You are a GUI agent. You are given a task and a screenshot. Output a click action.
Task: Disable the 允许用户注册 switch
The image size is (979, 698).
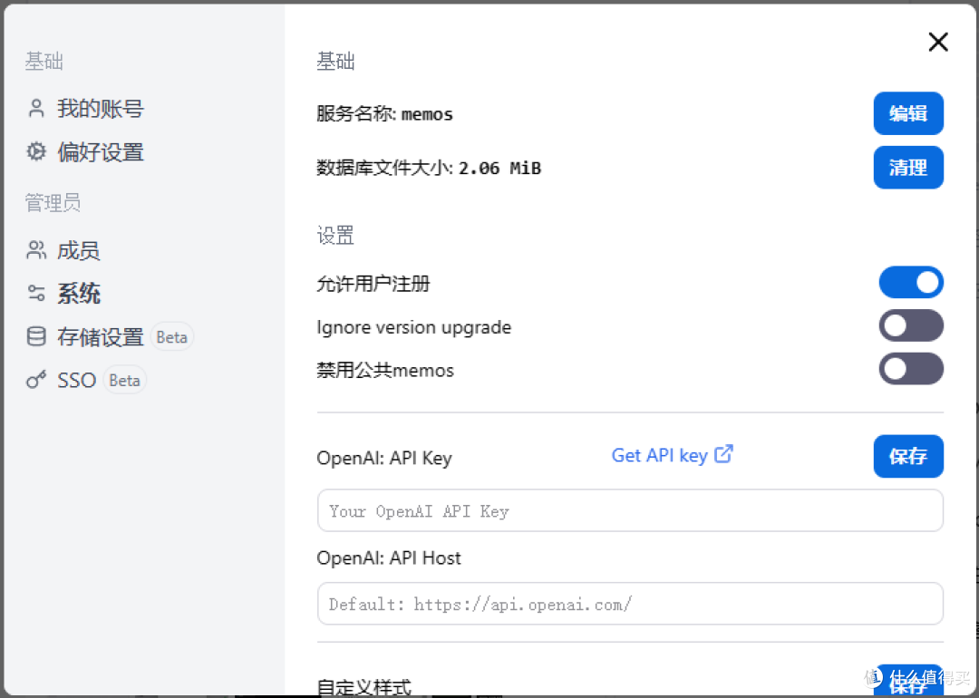coord(911,283)
